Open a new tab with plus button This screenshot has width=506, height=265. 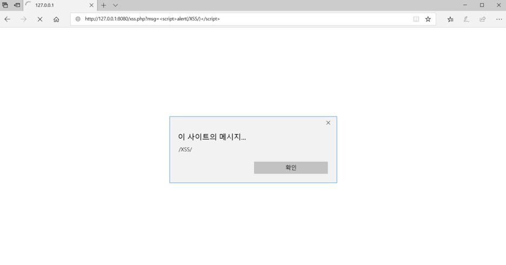coord(103,5)
